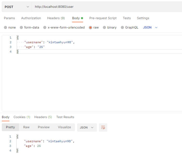This screenshot has width=182, height=164.
Task: Select the x-www-form-urlencoded radio button
Action: 45,27
